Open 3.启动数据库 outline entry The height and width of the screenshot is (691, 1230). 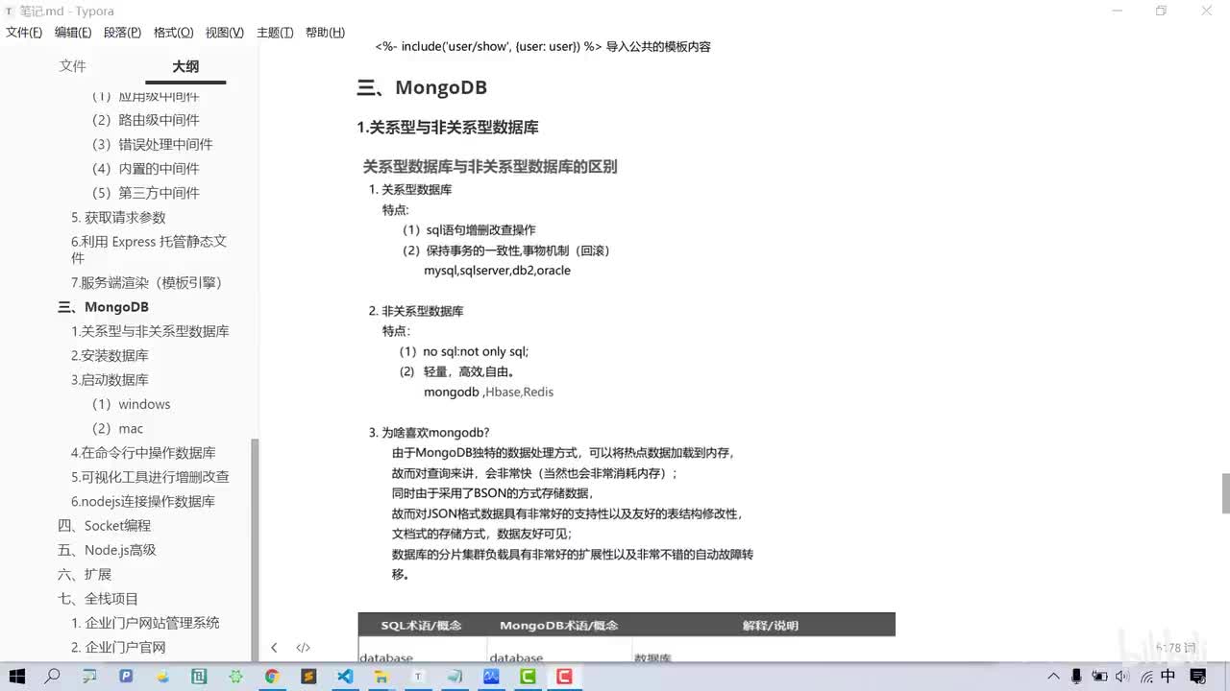click(110, 380)
